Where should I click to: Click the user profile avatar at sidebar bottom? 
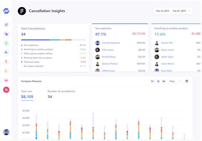click(x=6, y=132)
